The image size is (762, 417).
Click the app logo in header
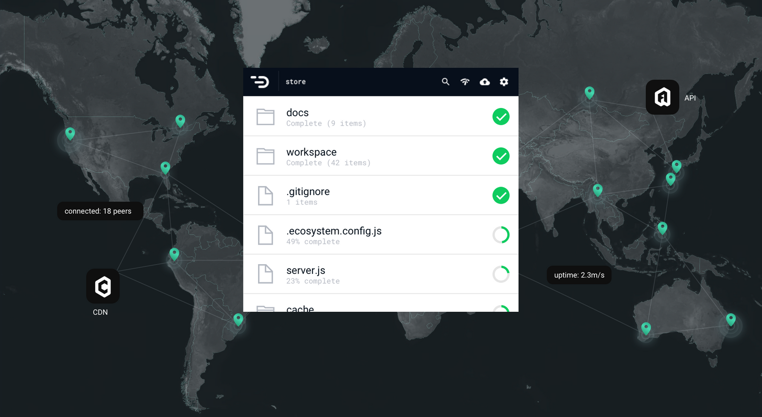[x=260, y=82]
